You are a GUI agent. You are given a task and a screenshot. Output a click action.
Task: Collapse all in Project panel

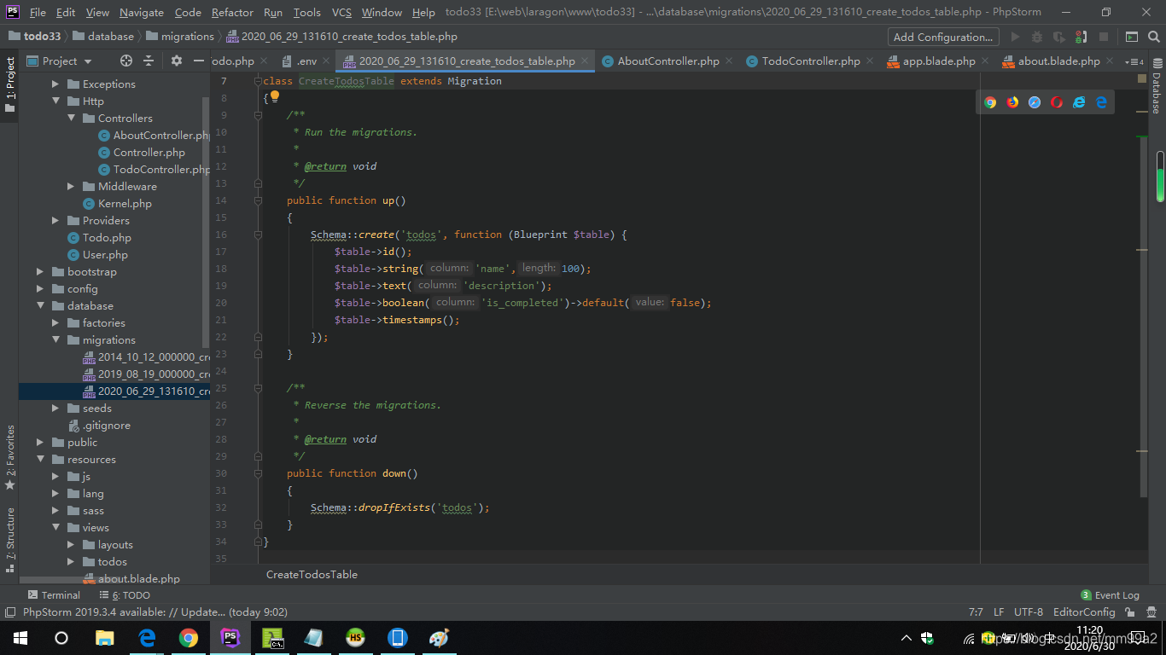(149, 61)
